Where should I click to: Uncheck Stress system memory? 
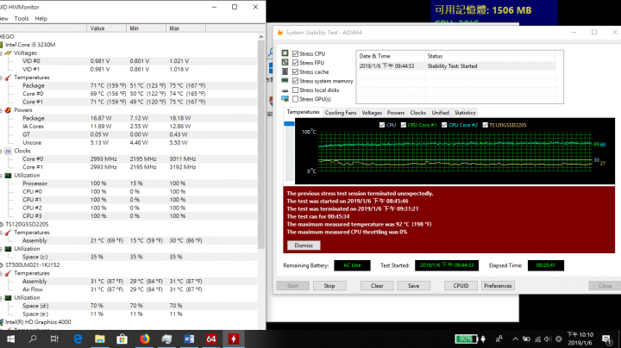296,81
